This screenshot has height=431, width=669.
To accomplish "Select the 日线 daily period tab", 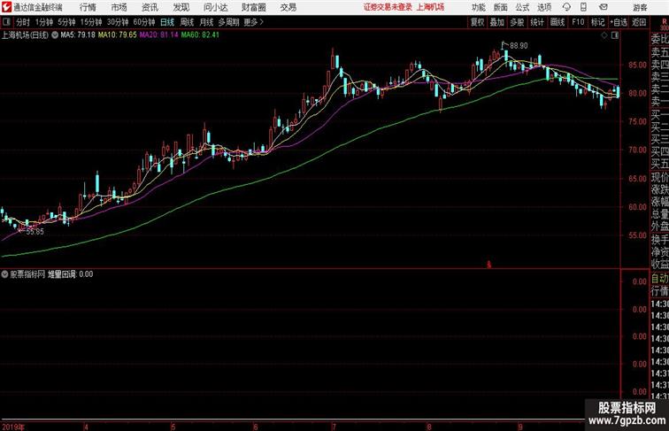I will pyautogui.click(x=167, y=22).
